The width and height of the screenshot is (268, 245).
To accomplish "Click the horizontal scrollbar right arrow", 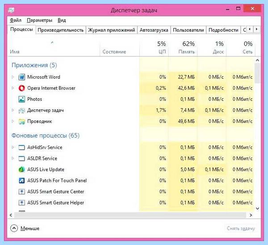I will (251, 215).
